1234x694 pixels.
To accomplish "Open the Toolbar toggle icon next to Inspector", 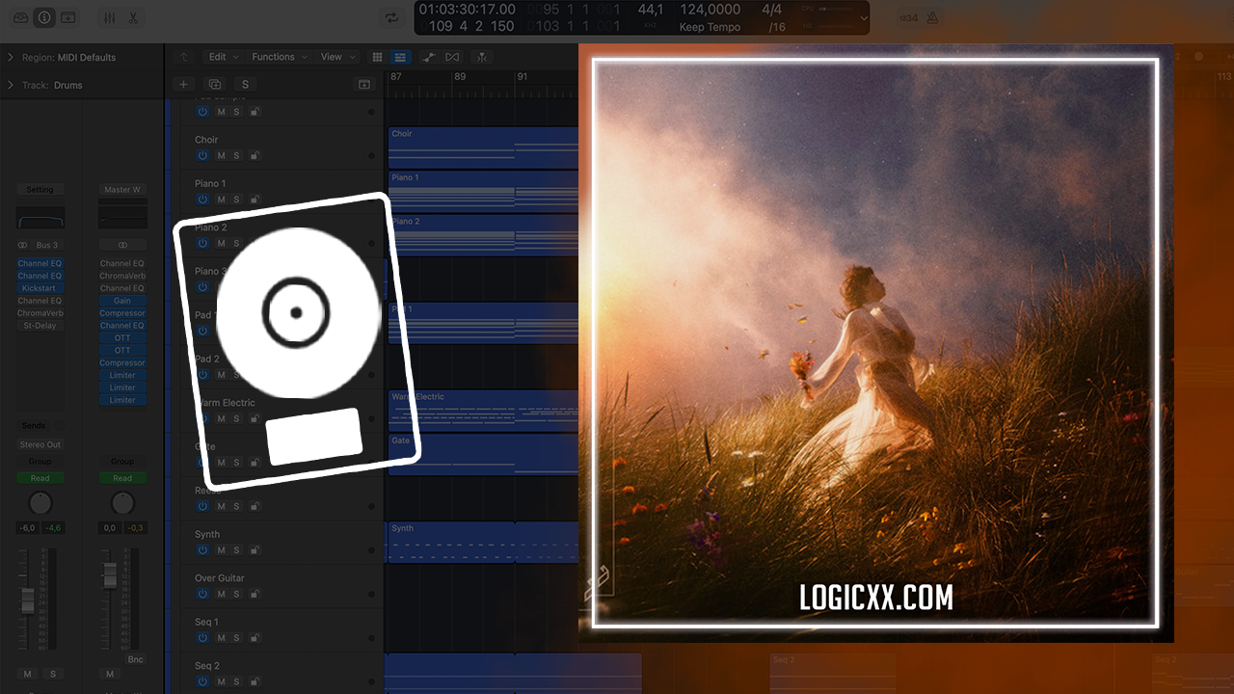I will pos(68,17).
